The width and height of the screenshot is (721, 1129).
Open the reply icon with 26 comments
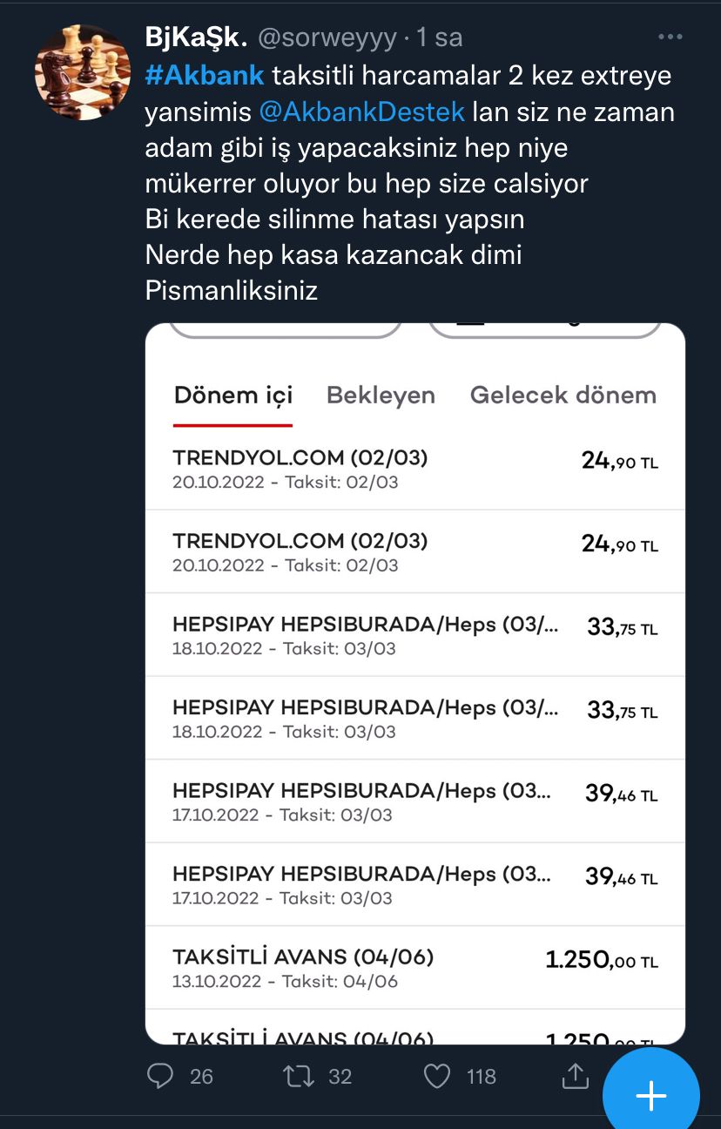[x=160, y=1077]
